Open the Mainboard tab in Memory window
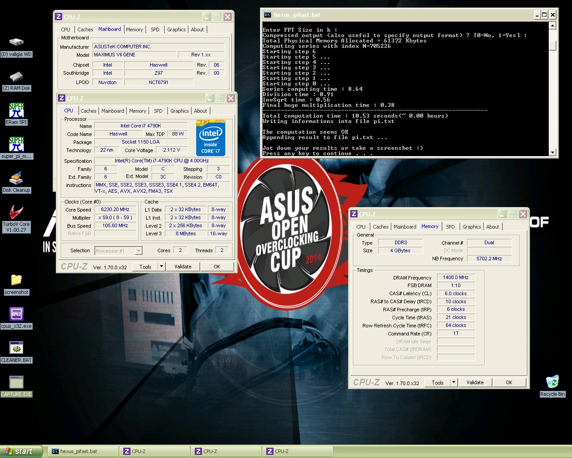The height and width of the screenshot is (458, 572). point(405,227)
